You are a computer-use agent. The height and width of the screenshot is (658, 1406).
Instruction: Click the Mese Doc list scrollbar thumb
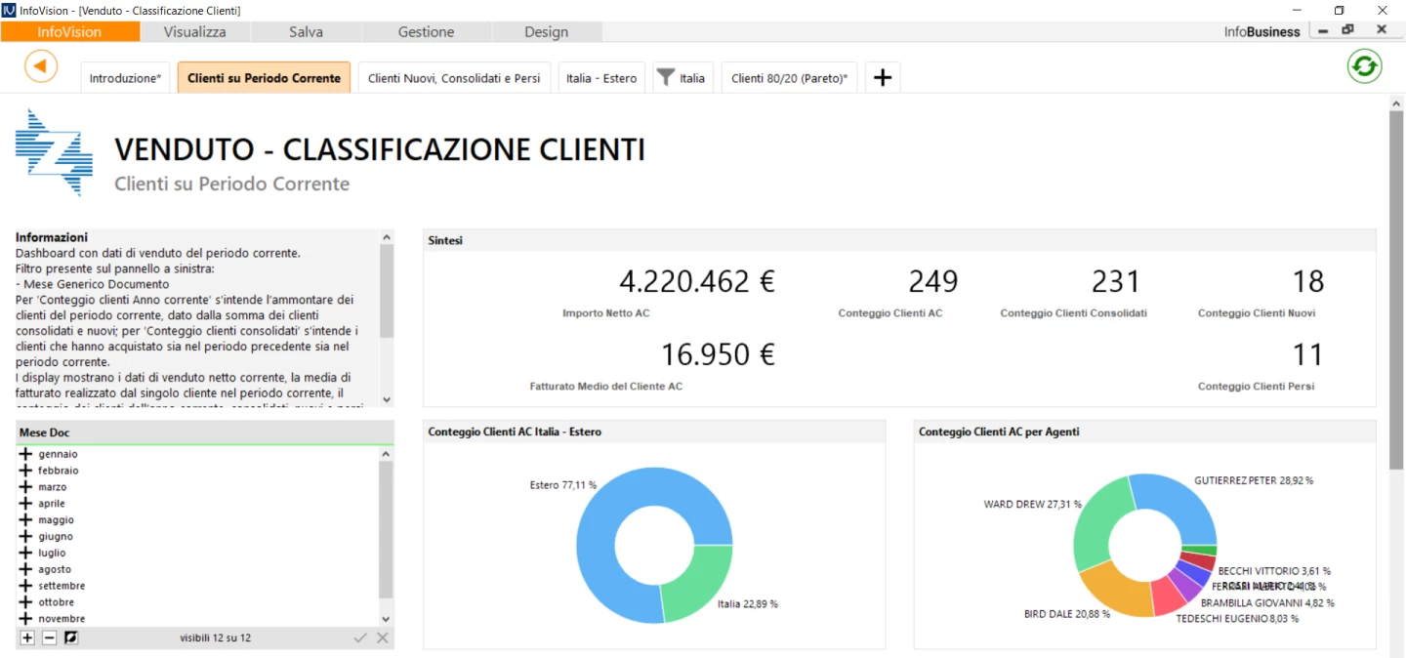point(387,530)
